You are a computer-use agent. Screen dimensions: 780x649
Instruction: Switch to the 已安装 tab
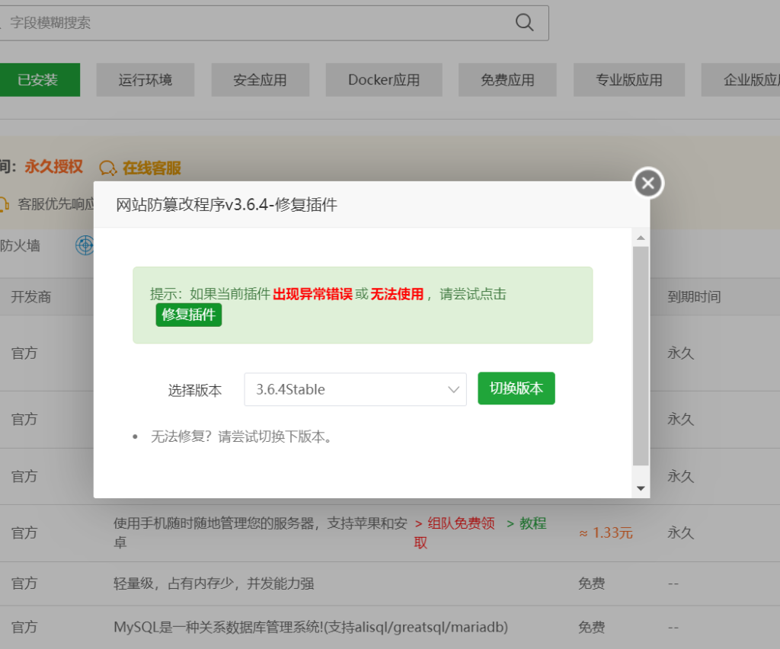coord(38,80)
